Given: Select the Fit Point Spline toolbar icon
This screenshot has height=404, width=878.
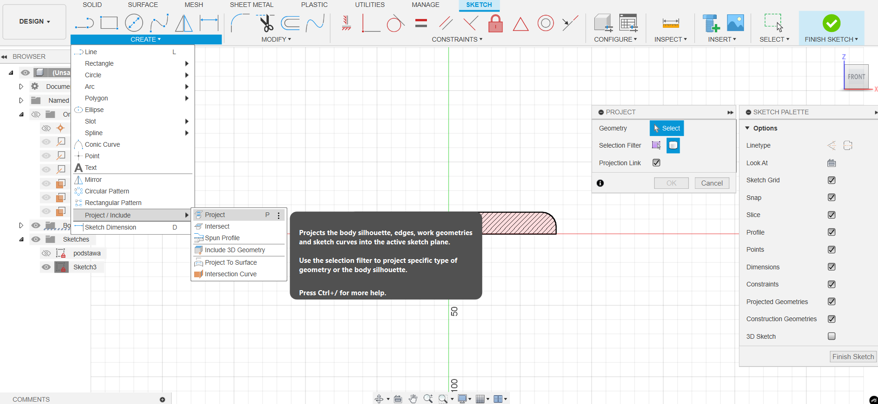Looking at the screenshot, I should (159, 23).
